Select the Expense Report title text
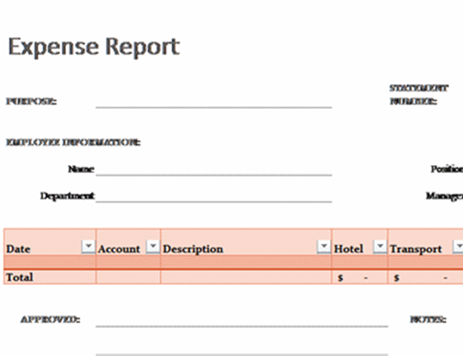This screenshot has width=463, height=356. point(93,47)
